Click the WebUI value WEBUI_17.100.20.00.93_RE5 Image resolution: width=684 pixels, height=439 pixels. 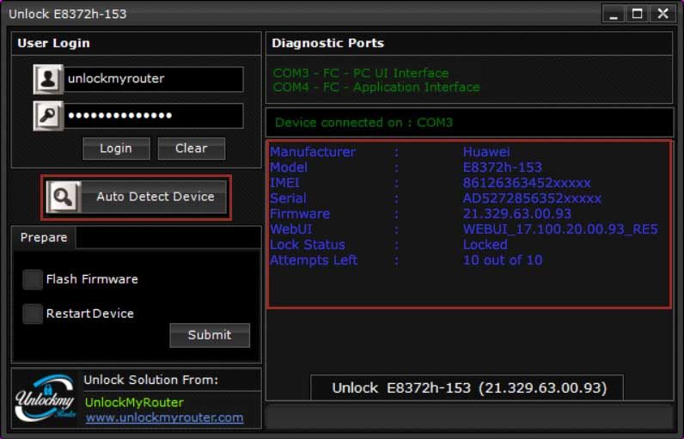pyautogui.click(x=560, y=229)
